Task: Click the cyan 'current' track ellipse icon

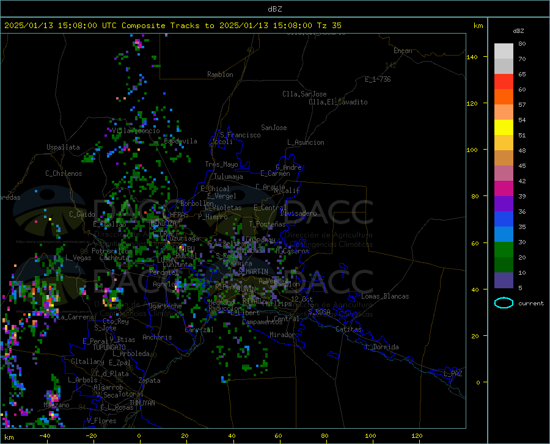Action: tap(504, 303)
